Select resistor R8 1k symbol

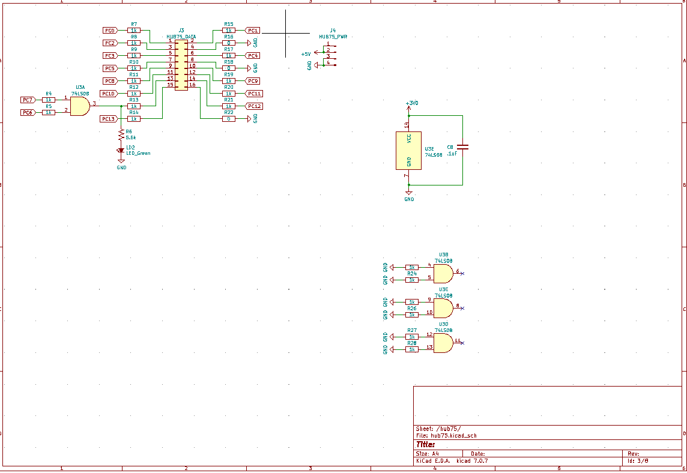134,43
